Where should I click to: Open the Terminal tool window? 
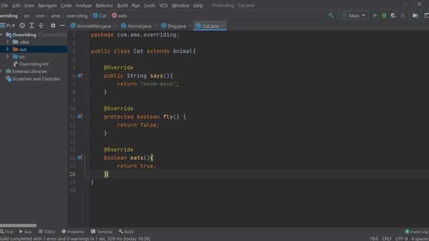pyautogui.click(x=101, y=232)
